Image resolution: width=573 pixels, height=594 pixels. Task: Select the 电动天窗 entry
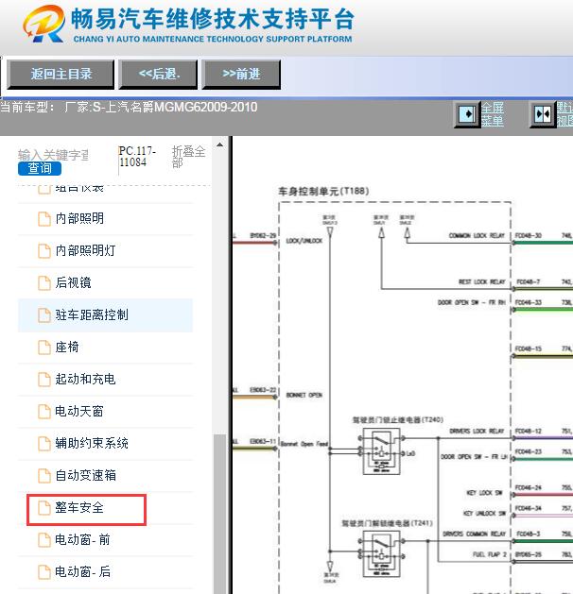79,411
